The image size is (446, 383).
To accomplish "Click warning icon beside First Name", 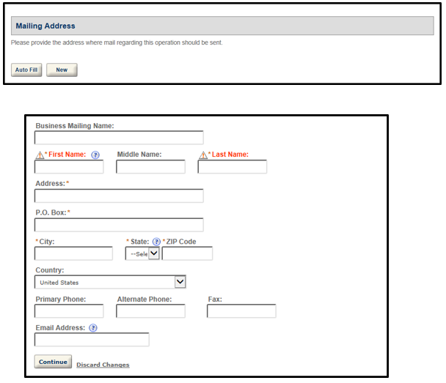I will point(40,155).
